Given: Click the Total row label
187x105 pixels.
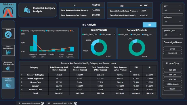Looking at the screenshot, I should point(35,93).
